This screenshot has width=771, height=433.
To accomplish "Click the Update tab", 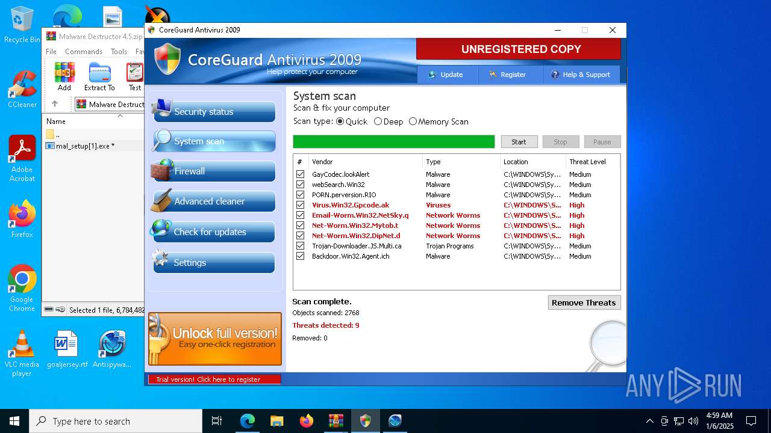I will (x=446, y=75).
